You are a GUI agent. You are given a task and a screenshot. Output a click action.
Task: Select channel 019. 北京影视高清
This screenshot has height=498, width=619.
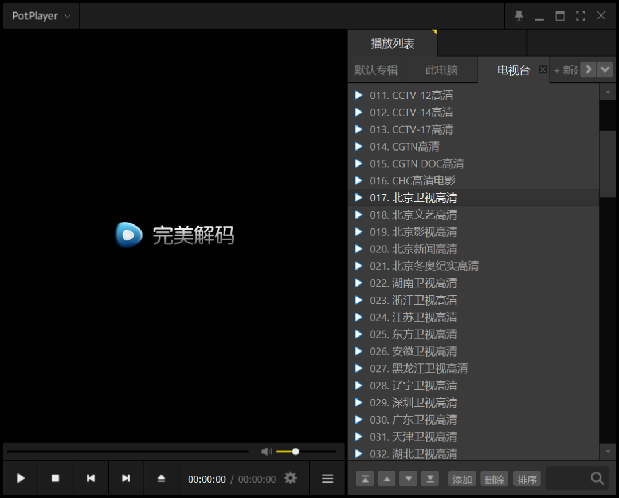point(474,232)
